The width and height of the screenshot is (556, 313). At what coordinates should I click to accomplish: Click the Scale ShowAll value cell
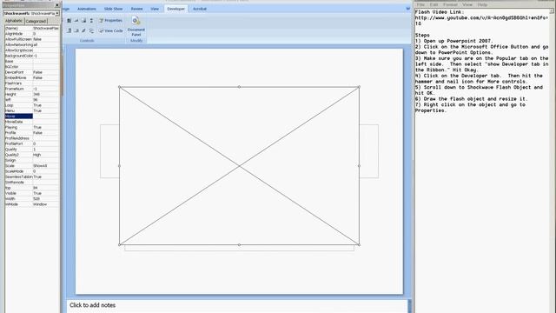[x=46, y=166]
